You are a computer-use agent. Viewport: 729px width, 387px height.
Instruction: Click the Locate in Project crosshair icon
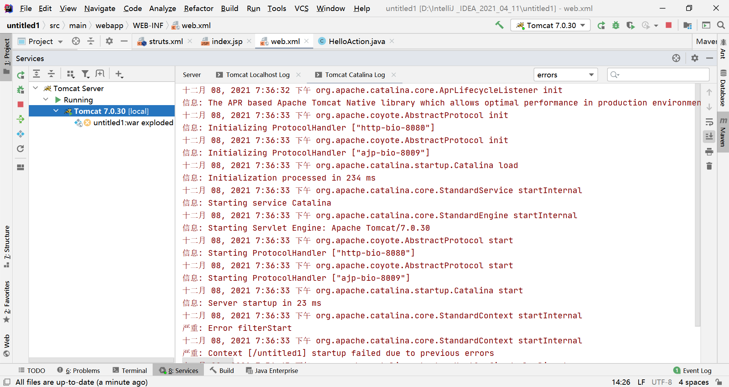(76, 41)
